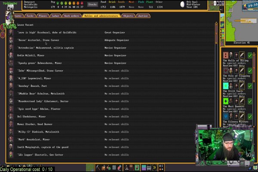Click the portrait beside Urdin Nilakil, Miner
This screenshot has height=172, width=258.
pyautogui.click(x=11, y=55)
